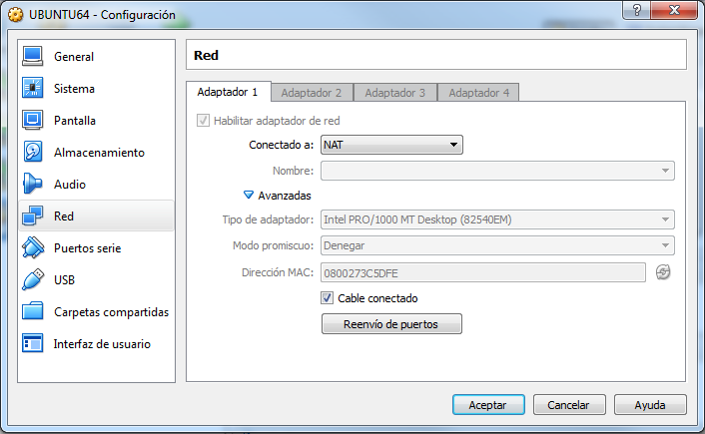Select the Almacenamiento label in sidebar

click(99, 153)
